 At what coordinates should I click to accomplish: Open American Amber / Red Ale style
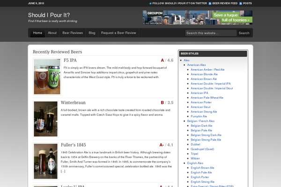coord(207,70)
